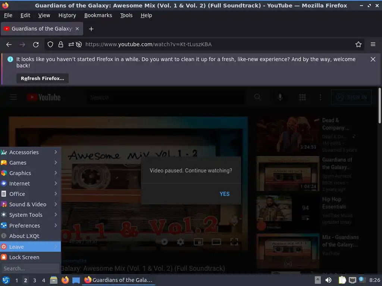The image size is (382, 286).
Task: Click the Refresh Firefox button
Action: 43,79
